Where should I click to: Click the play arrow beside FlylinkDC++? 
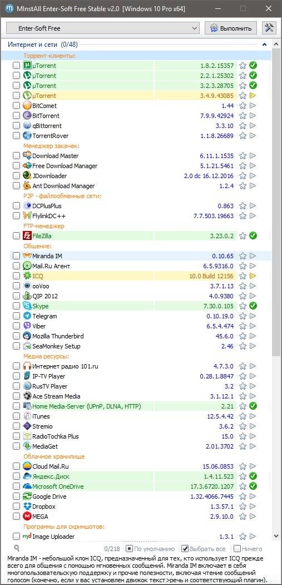(253, 215)
